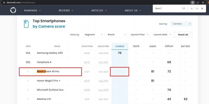Go to previous find result arrow

pyautogui.click(x=192, y=9)
